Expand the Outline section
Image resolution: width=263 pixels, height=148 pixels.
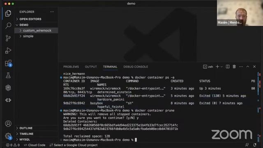tap(36, 128)
